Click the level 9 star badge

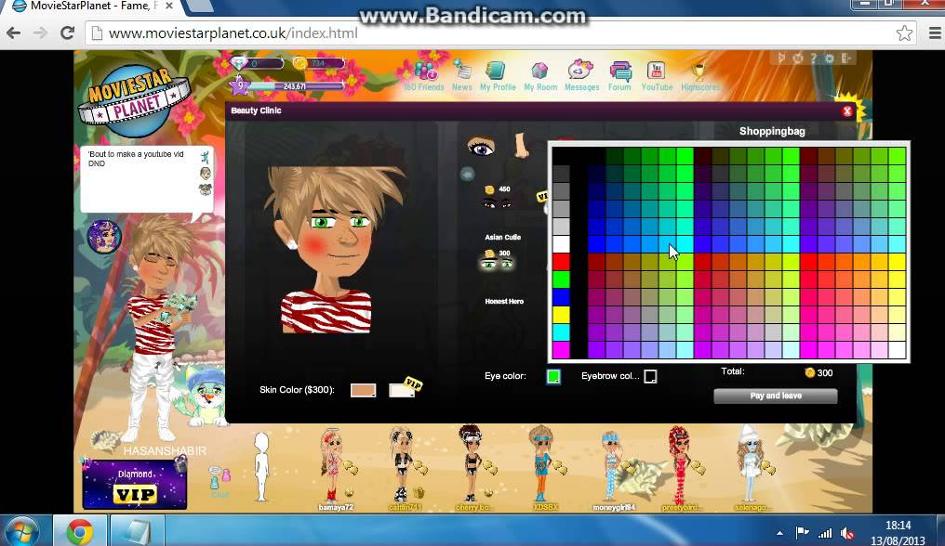(x=240, y=84)
